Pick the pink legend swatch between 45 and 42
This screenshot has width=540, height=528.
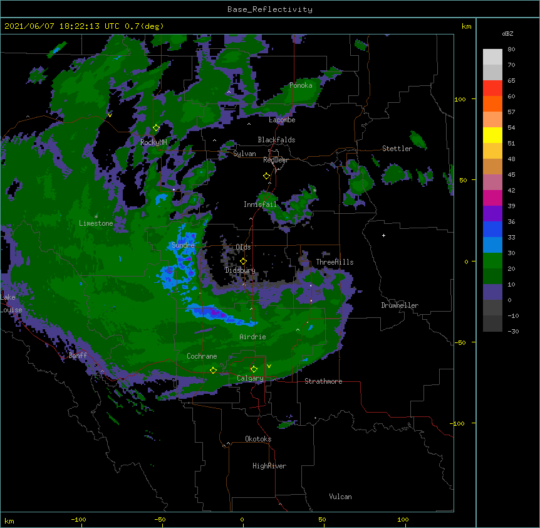492,182
